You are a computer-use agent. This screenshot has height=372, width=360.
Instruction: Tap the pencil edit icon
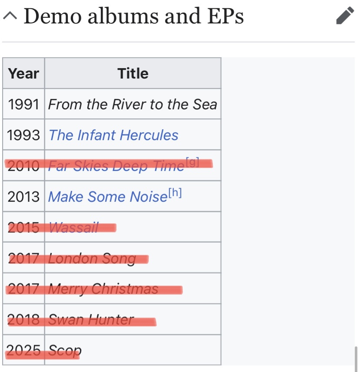(x=345, y=16)
